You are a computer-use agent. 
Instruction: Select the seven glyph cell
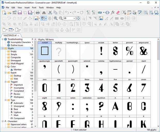point(143,87)
